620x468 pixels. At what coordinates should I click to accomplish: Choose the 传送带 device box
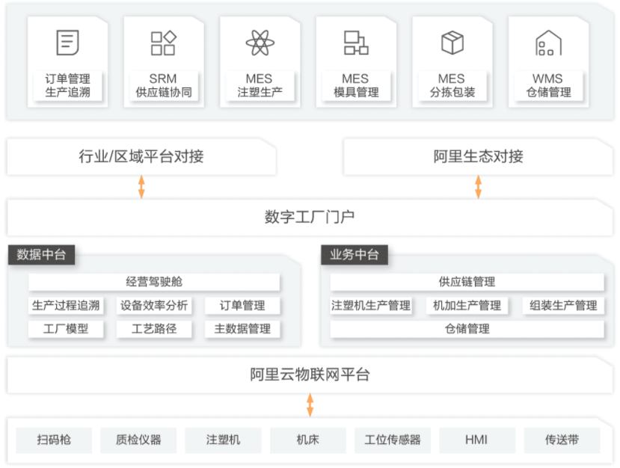pos(562,440)
